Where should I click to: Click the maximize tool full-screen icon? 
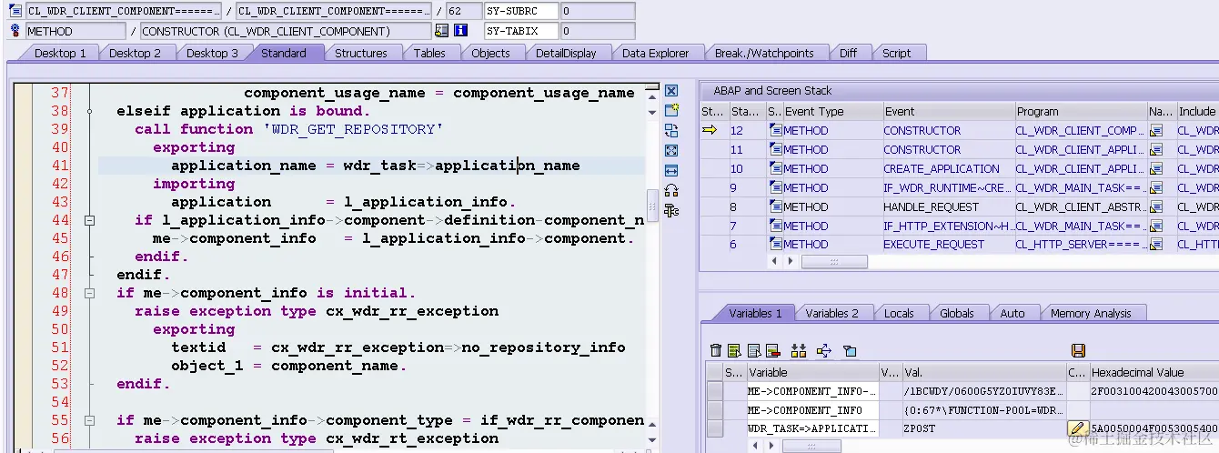click(x=671, y=151)
